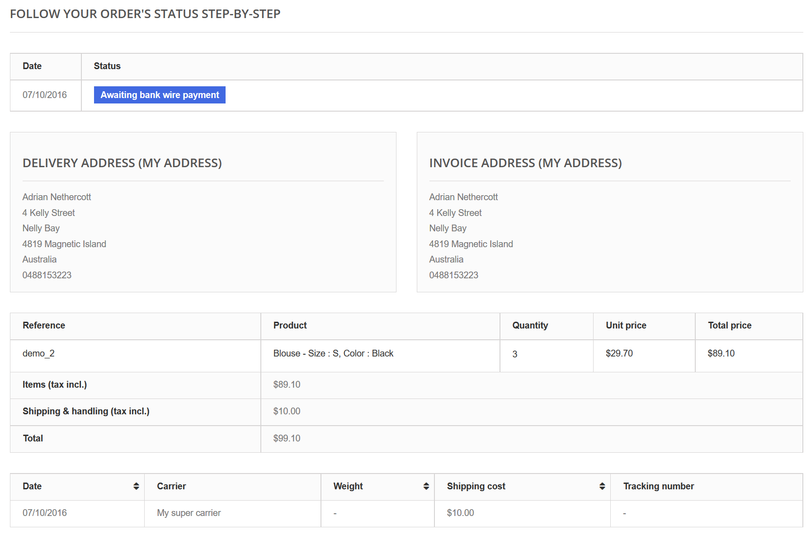Click the Blouse product description
The image size is (811, 544).
coord(333,353)
